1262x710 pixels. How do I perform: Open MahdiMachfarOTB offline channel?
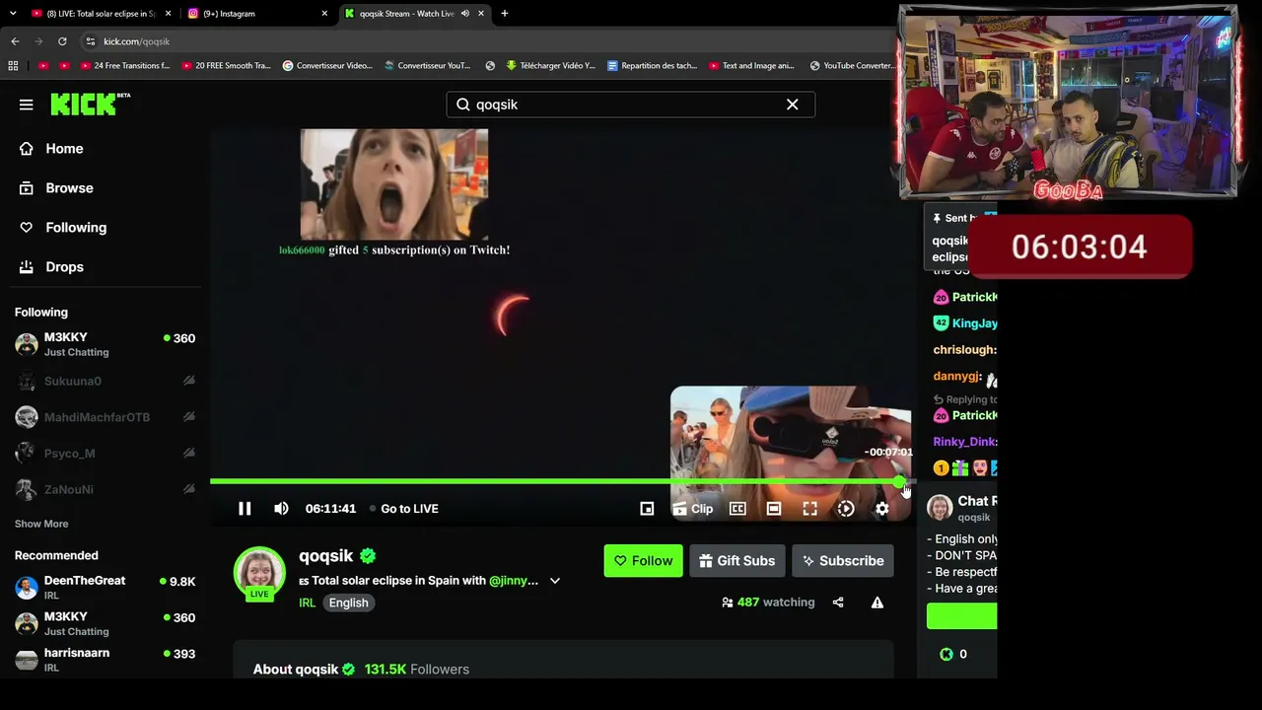(x=105, y=417)
